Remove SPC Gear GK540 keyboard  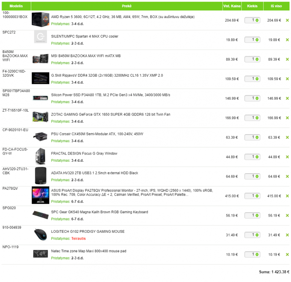[287, 215]
